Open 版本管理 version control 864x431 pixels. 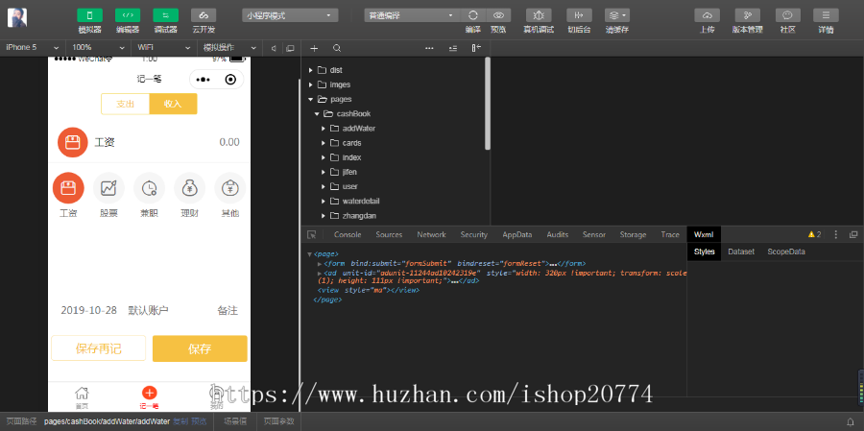747,15
